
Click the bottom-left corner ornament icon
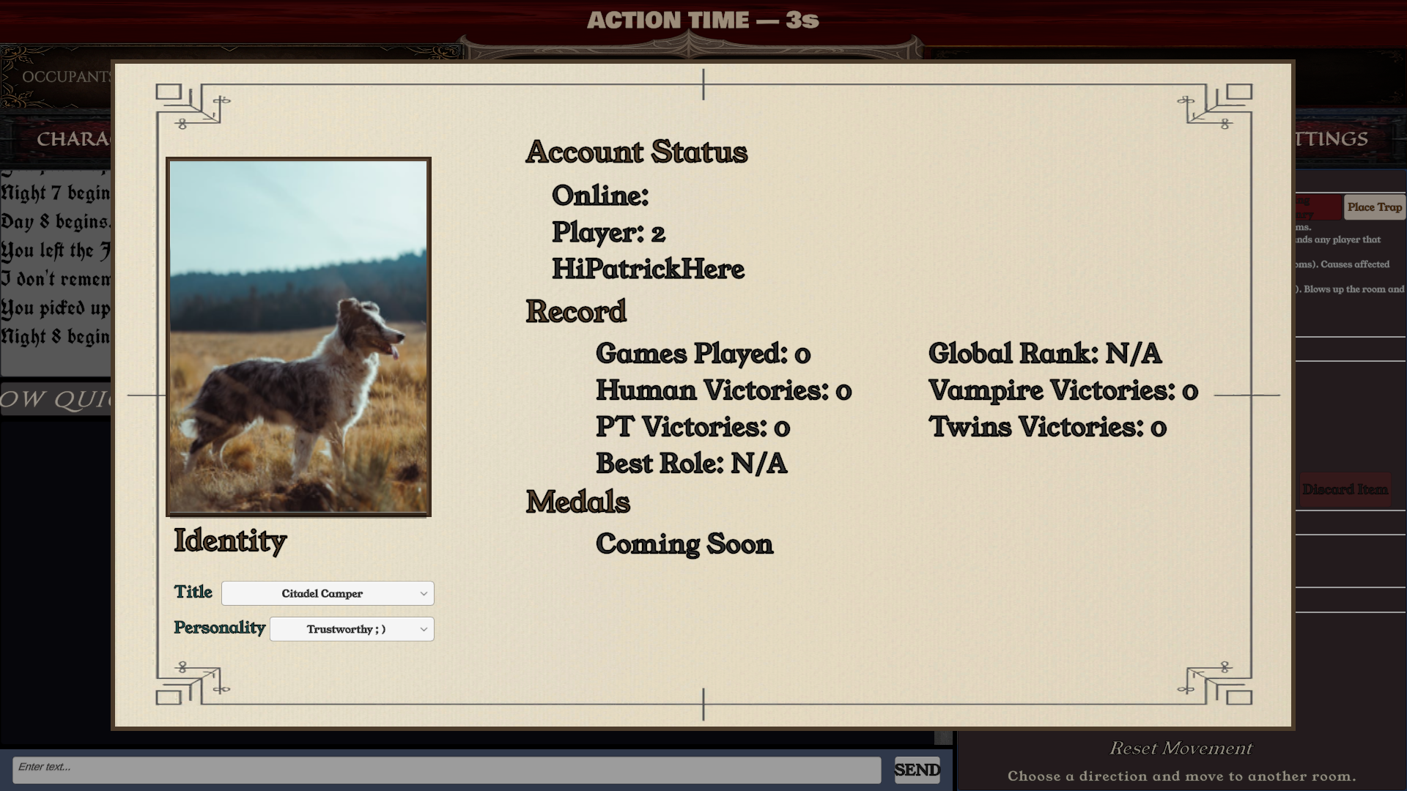coord(192,683)
